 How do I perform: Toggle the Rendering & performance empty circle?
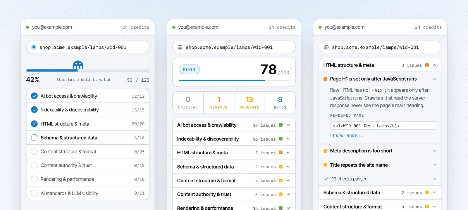(x=34, y=179)
